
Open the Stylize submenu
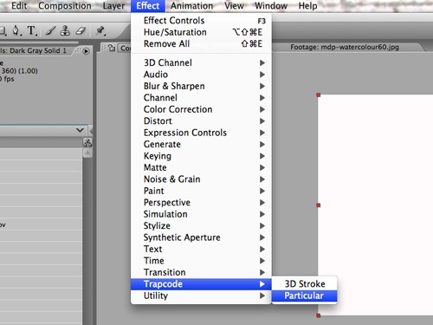[x=201, y=225]
